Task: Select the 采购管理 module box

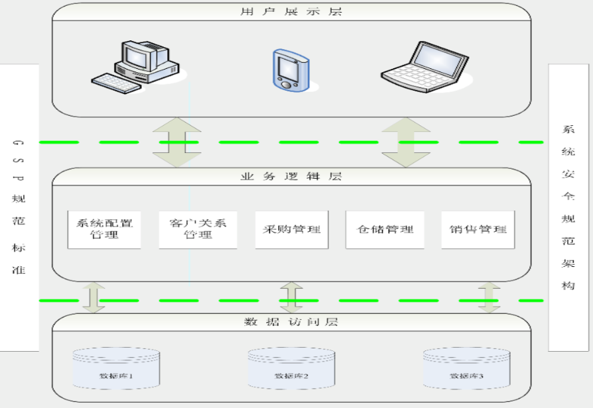Action: 292,230
